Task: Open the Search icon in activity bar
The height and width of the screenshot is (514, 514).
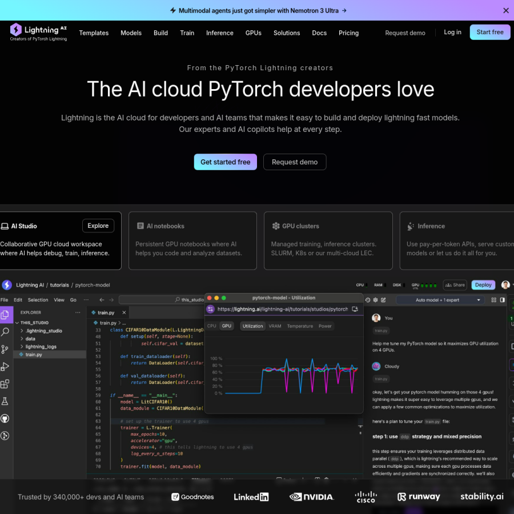Action: tap(5, 332)
